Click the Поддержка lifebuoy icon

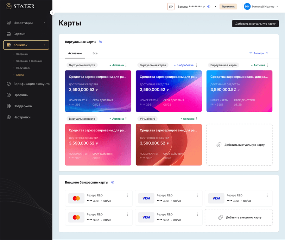(9, 106)
